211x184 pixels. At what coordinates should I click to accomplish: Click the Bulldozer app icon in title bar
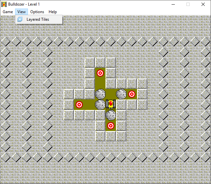[x=4, y=4]
